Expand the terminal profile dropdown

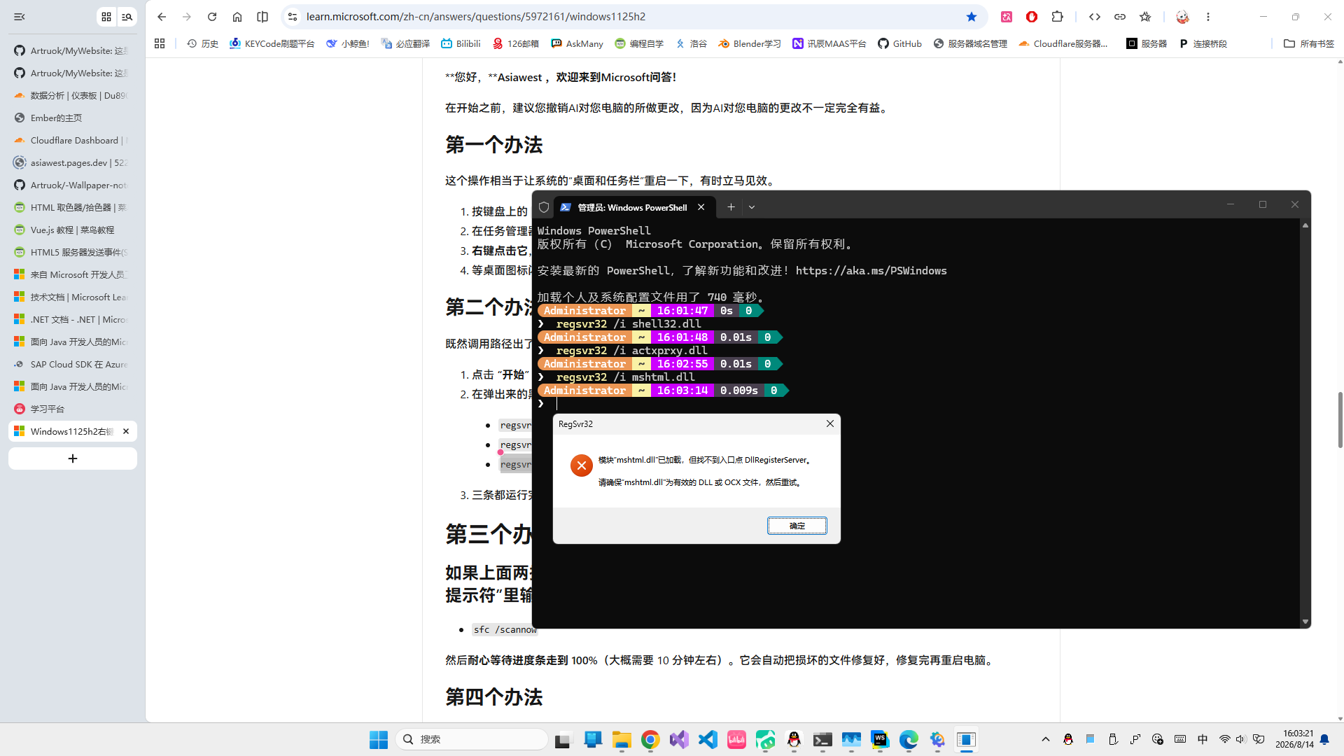(752, 207)
